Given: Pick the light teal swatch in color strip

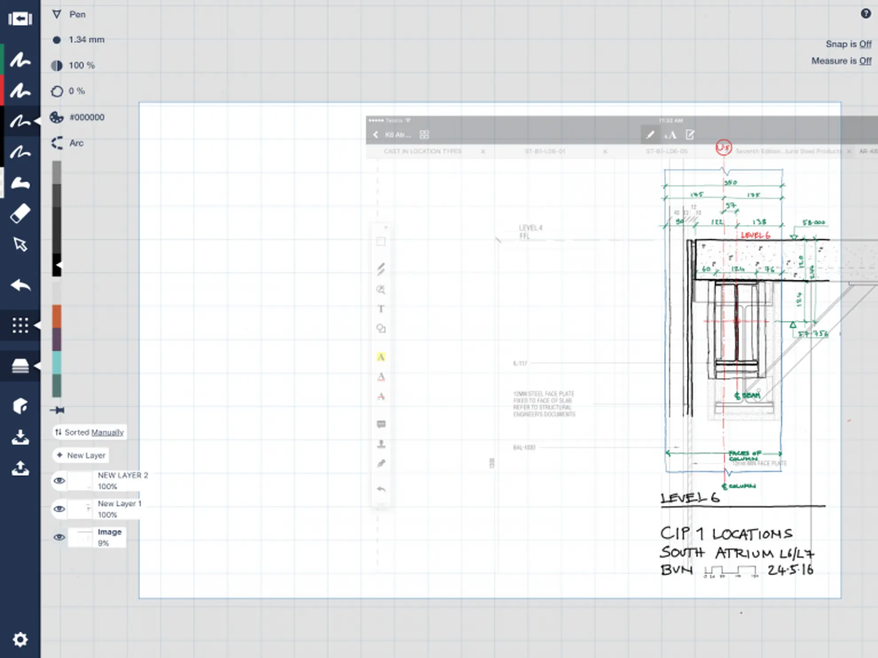Looking at the screenshot, I should (57, 362).
